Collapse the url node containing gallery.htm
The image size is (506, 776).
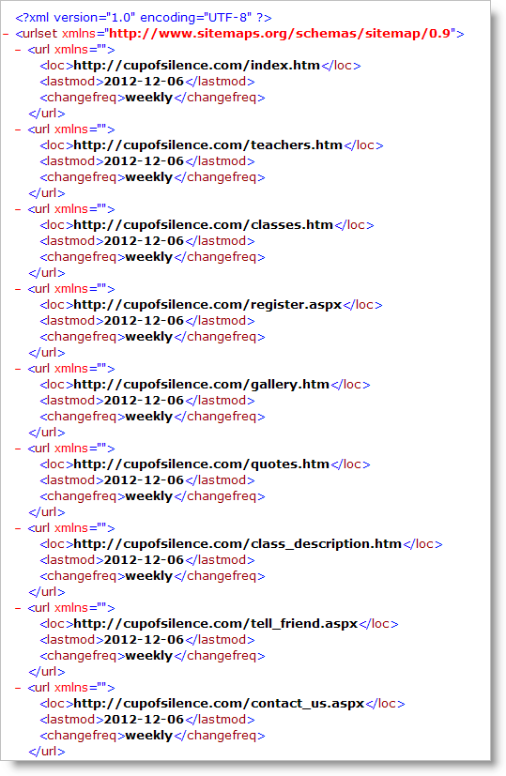coord(19,368)
